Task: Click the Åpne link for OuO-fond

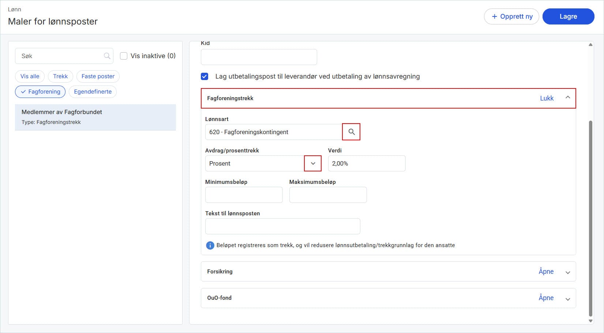Action: tap(546, 298)
